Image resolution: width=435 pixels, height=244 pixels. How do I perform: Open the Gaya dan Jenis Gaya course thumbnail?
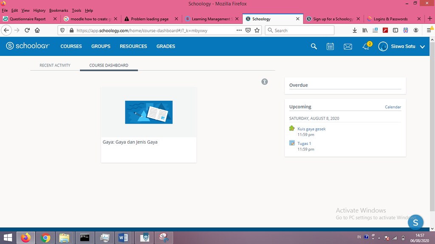point(149,112)
